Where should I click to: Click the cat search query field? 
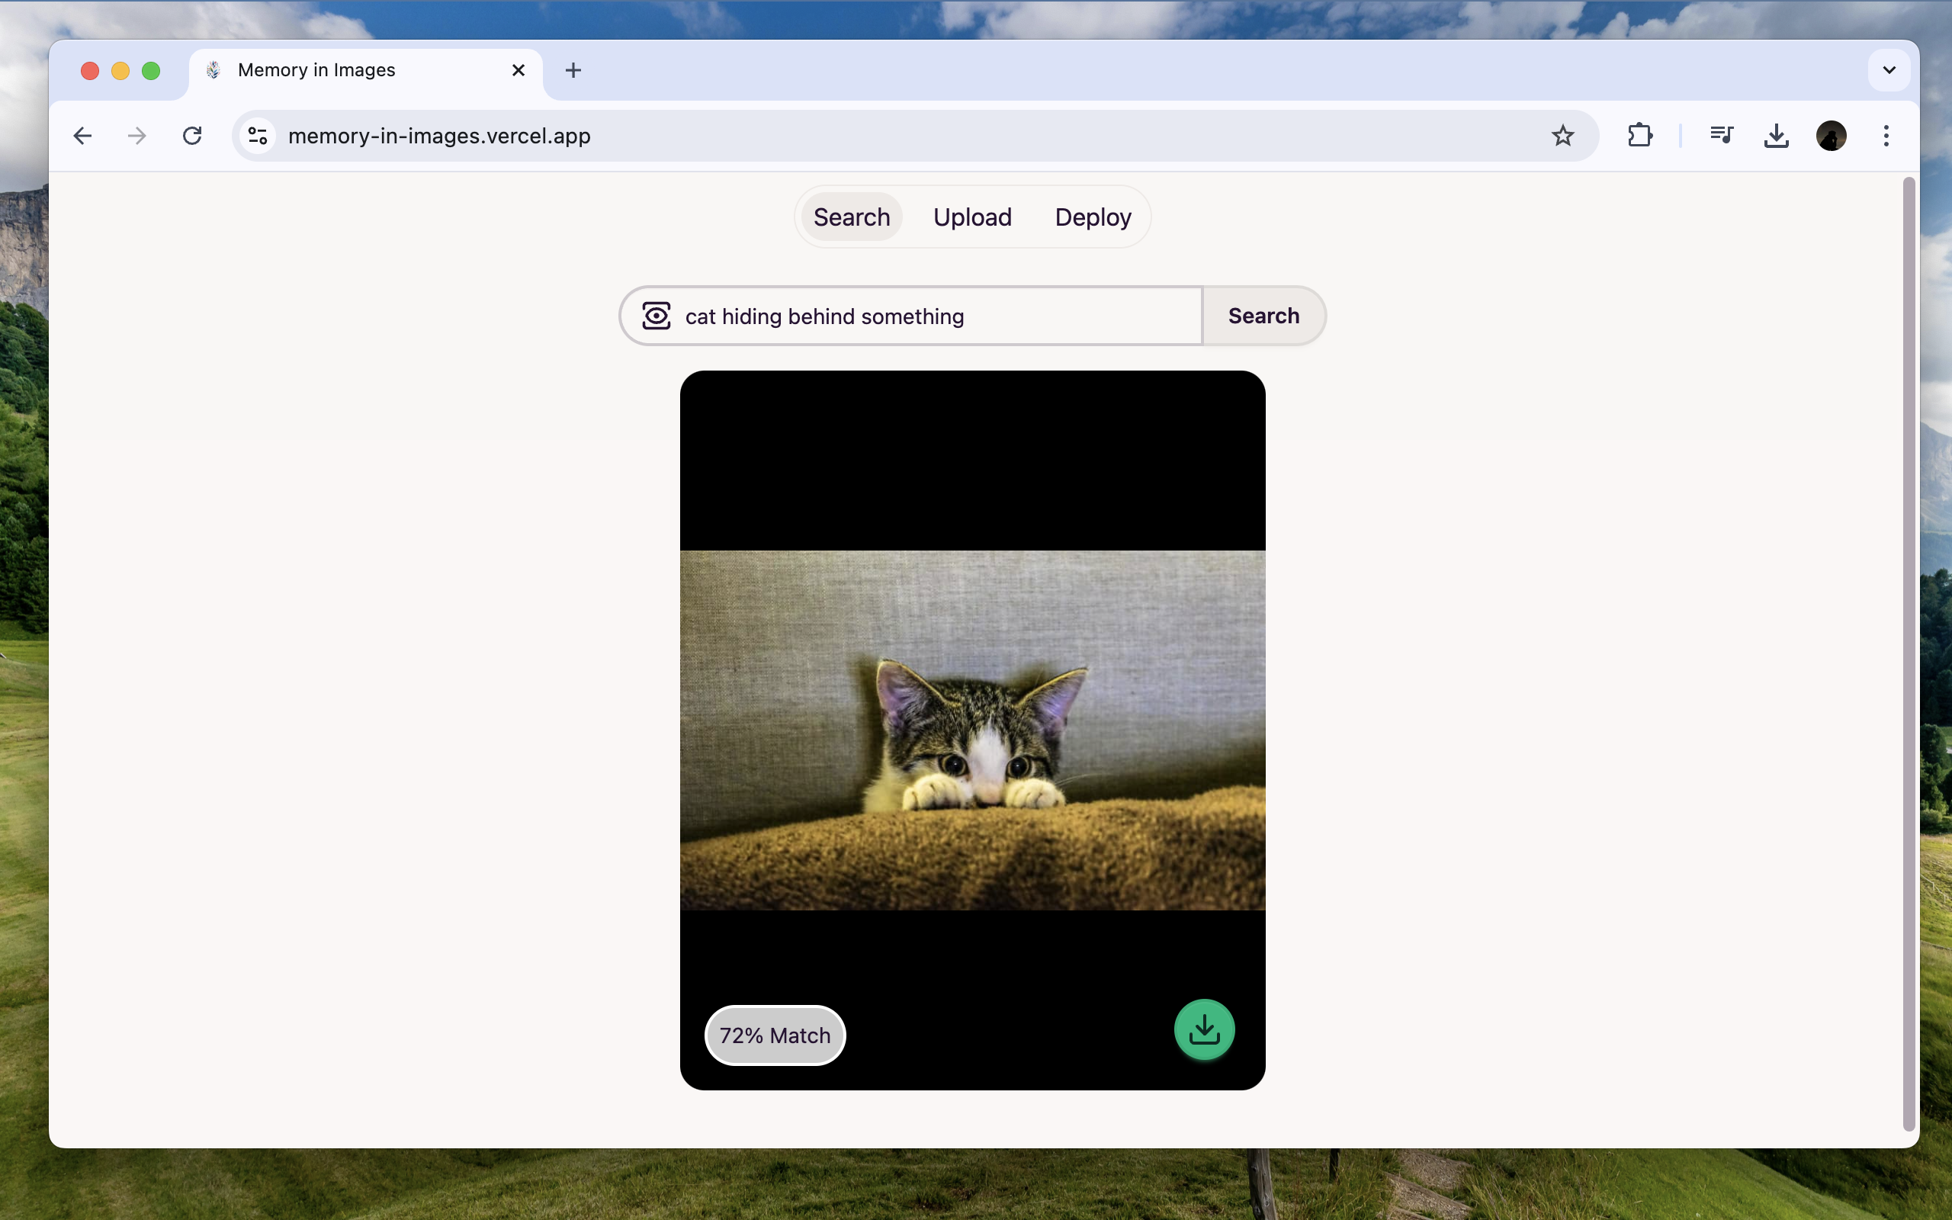click(936, 316)
